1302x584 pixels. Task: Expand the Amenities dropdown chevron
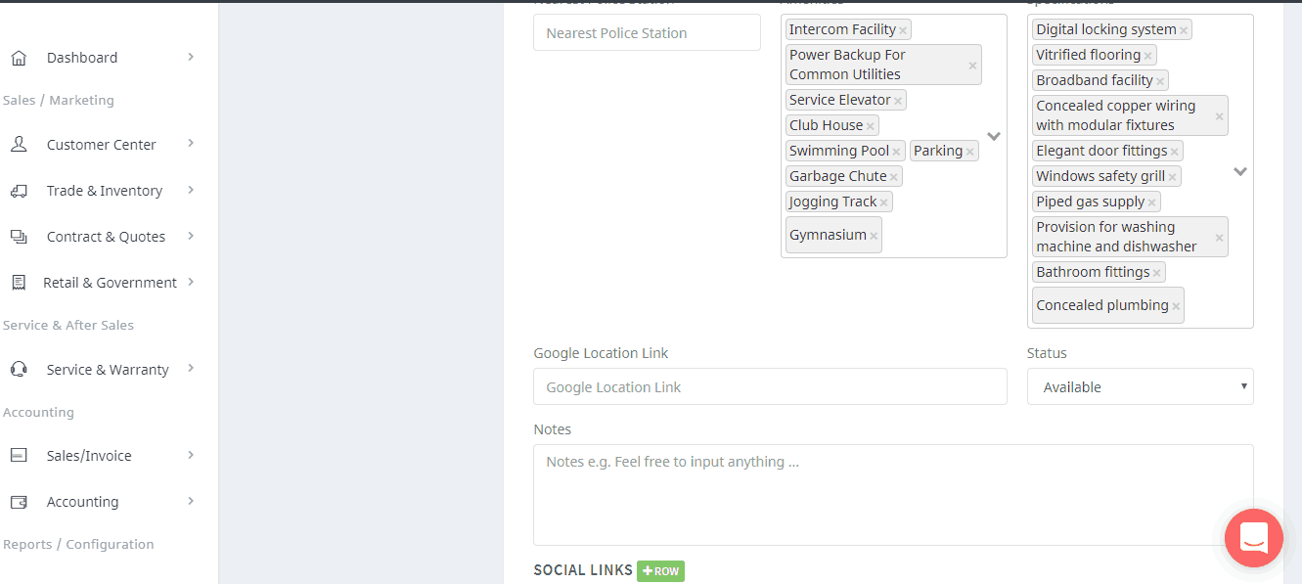pos(994,136)
